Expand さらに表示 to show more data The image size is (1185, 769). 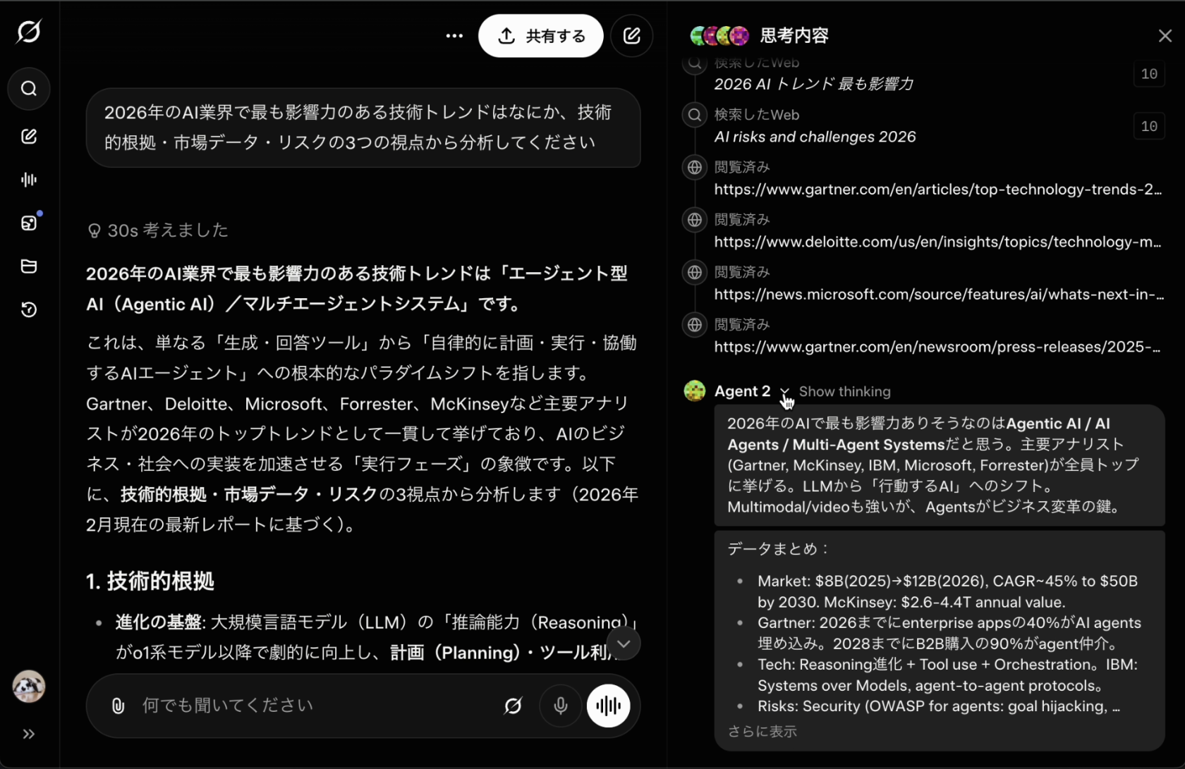(x=762, y=732)
